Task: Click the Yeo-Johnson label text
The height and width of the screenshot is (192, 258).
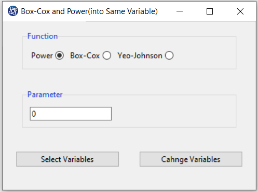Action: tap(140, 56)
